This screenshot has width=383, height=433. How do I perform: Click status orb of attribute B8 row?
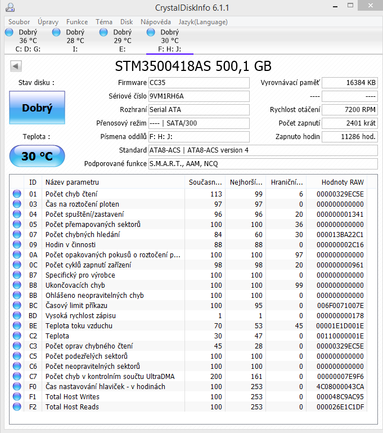17,285
